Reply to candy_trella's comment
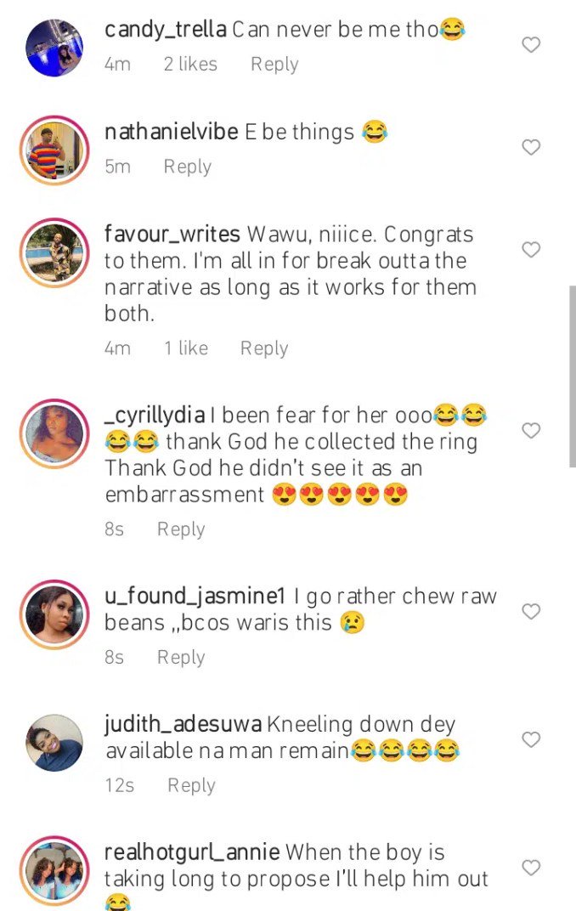Image resolution: width=576 pixels, height=911 pixels. click(274, 65)
